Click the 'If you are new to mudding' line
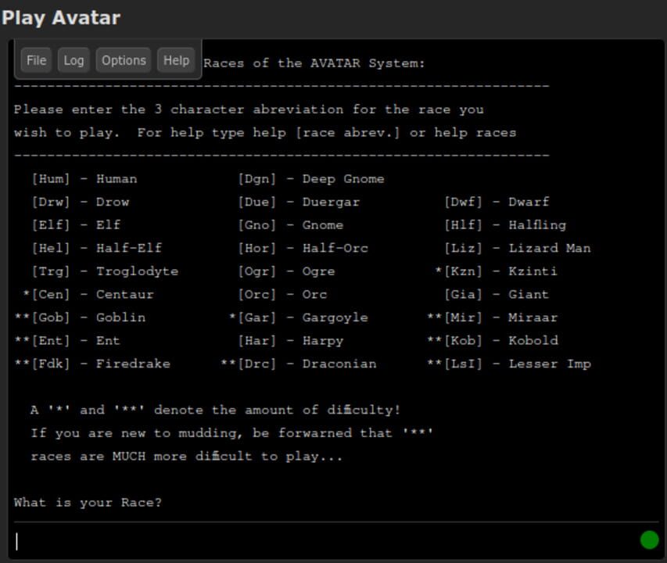 (231, 433)
